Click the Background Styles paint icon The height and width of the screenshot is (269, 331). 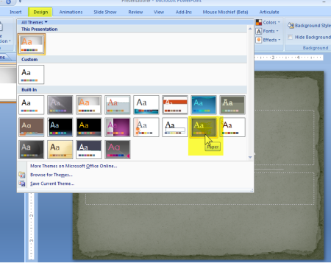[291, 25]
